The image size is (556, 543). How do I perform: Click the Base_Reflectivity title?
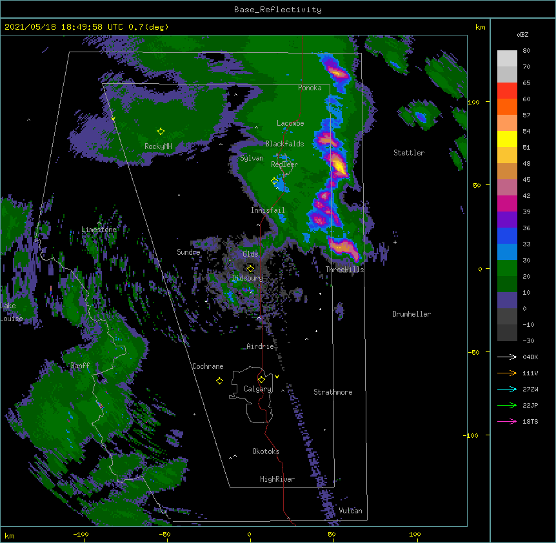(278, 10)
